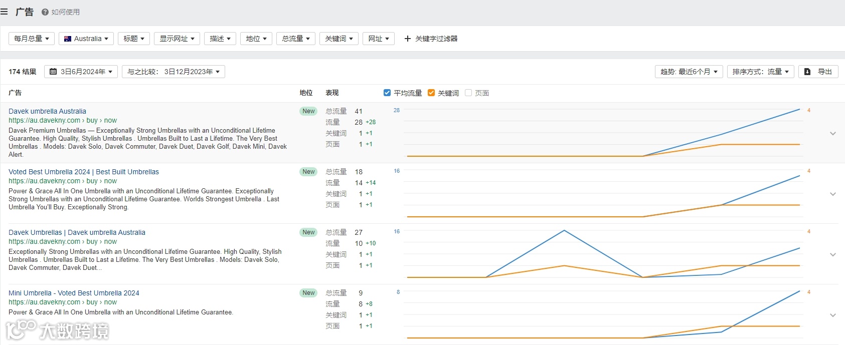Open the 排序方式: 流量 dropdown
Screen dimensions: 845x345
(x=761, y=72)
